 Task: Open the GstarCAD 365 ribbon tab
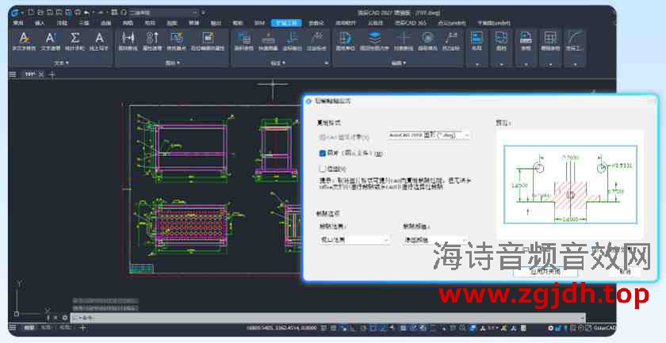pyautogui.click(x=410, y=23)
